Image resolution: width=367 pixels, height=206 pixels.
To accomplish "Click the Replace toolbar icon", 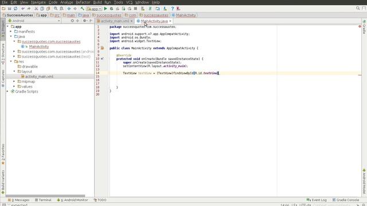I will pos(61,9).
